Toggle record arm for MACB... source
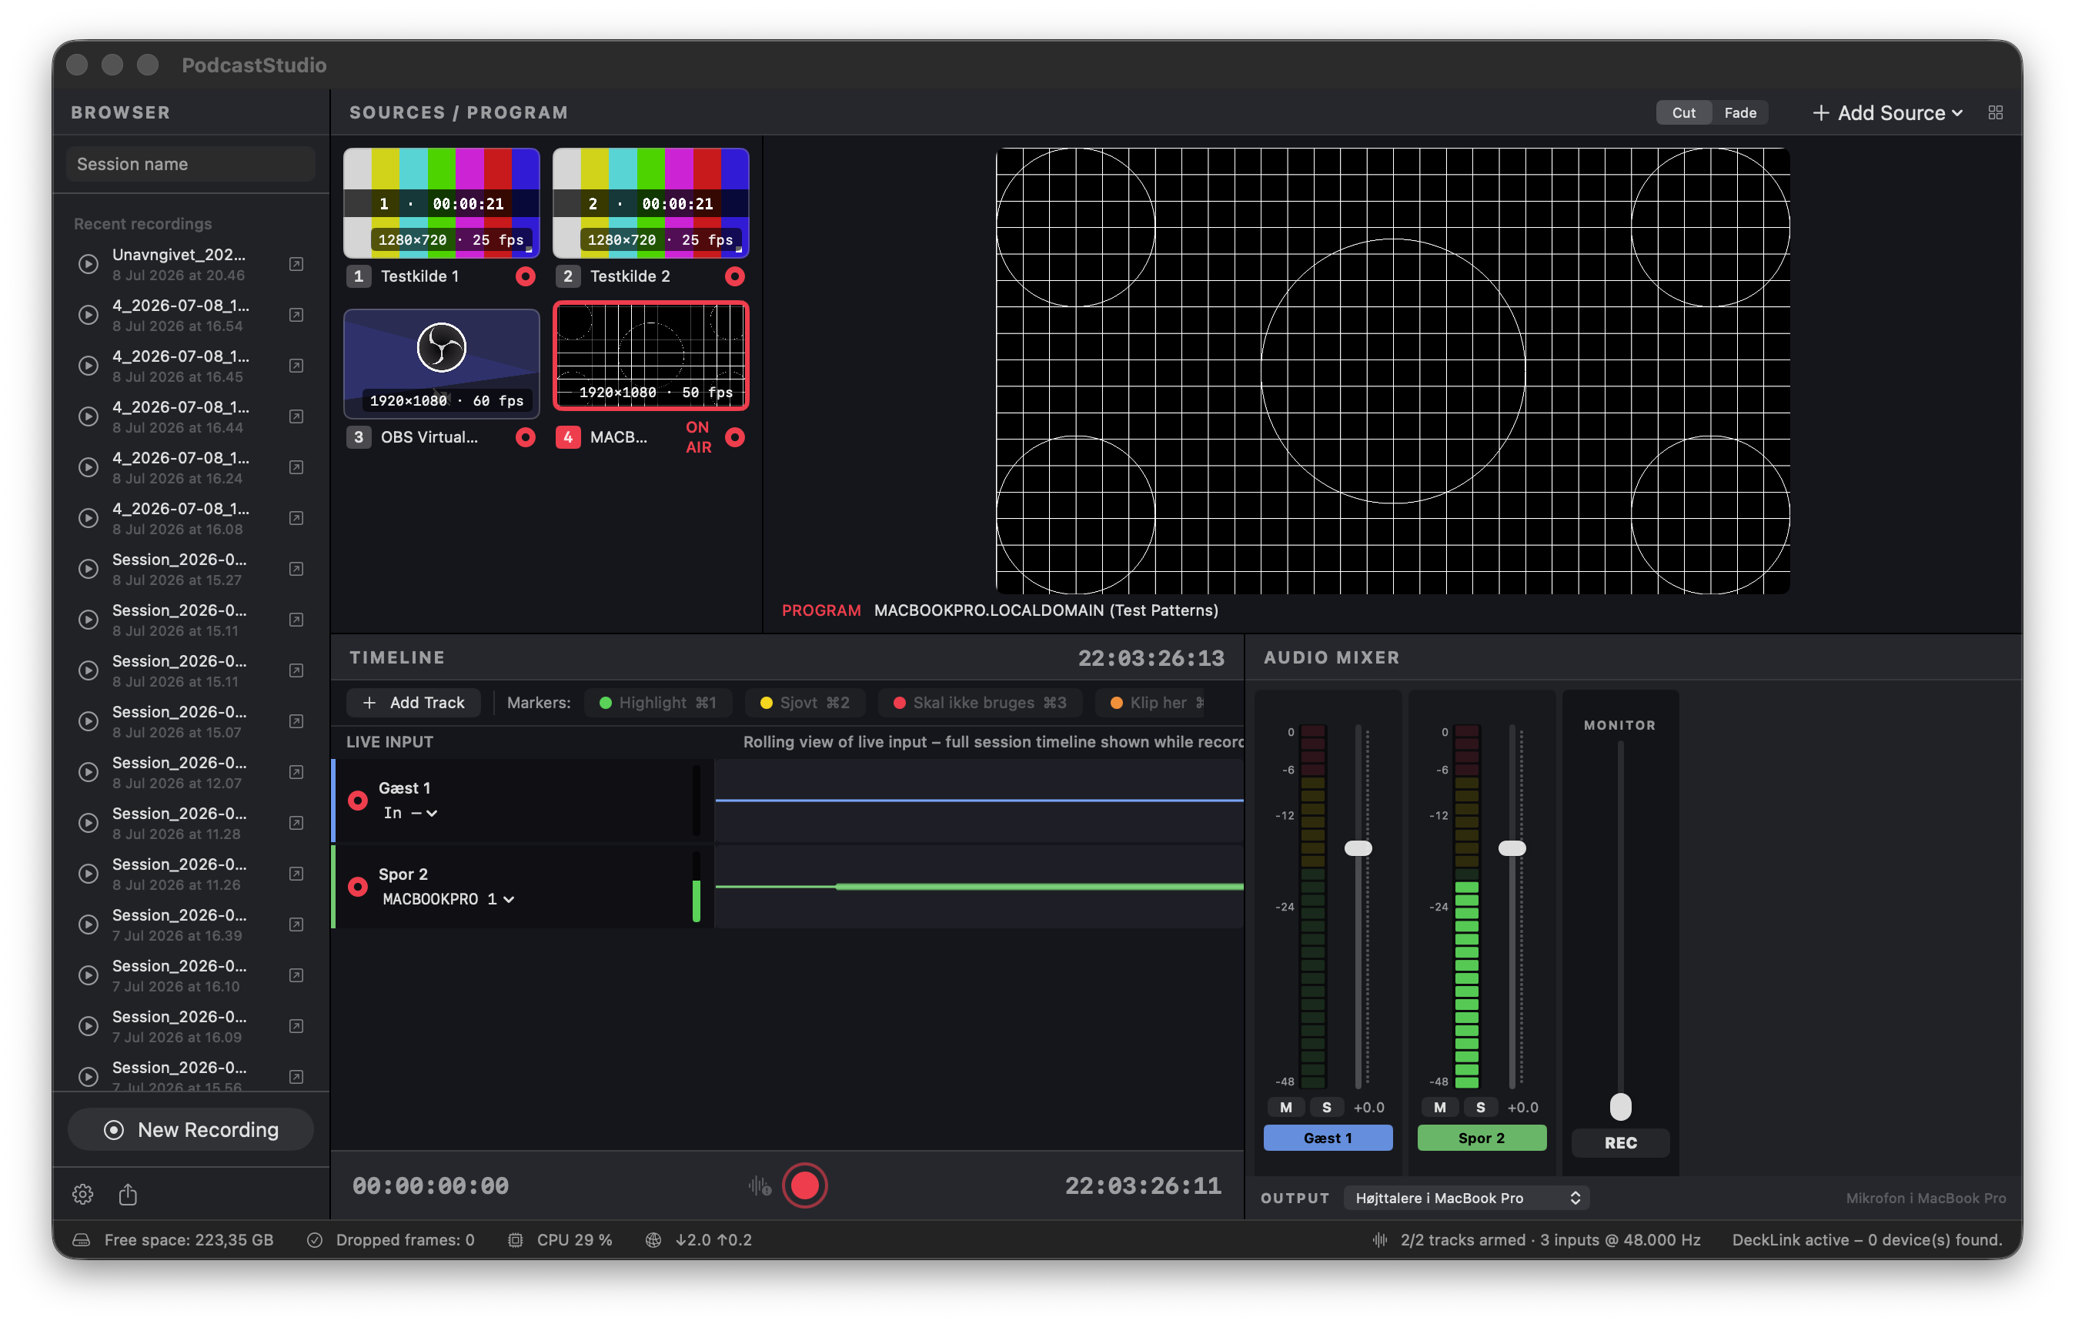Viewport: 2075px width, 1324px height. [x=734, y=437]
